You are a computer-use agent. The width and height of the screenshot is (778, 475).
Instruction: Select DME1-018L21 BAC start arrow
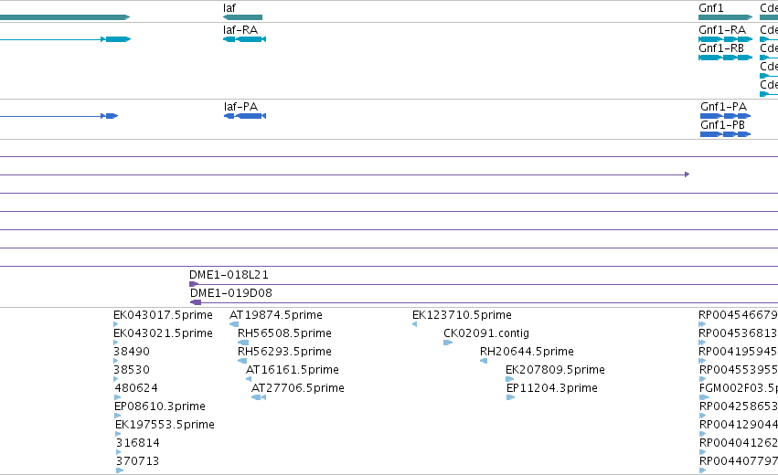[x=194, y=284]
